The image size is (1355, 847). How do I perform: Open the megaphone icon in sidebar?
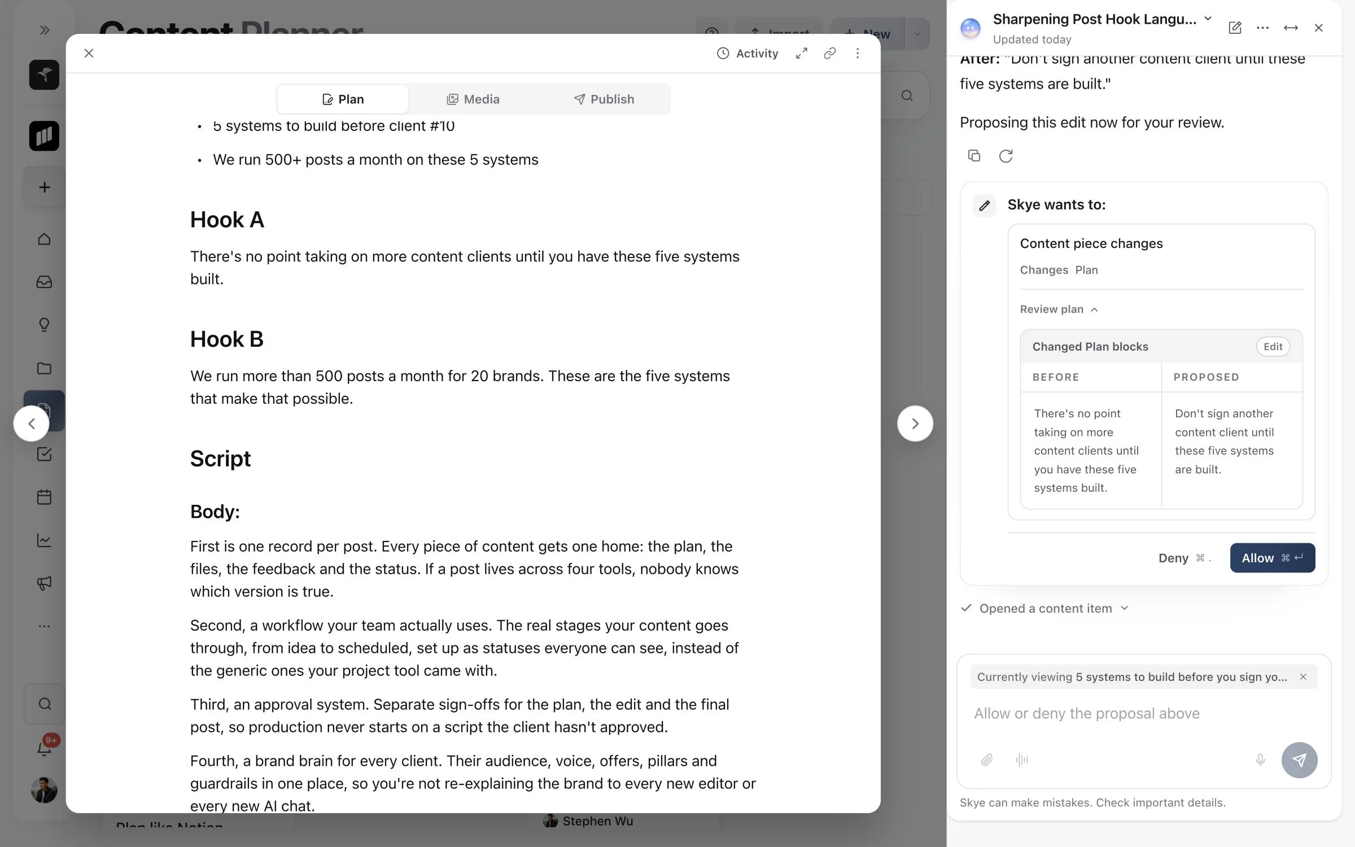pyautogui.click(x=44, y=583)
